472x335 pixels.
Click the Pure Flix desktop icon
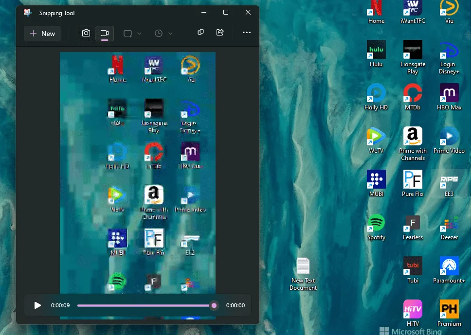pos(413,184)
